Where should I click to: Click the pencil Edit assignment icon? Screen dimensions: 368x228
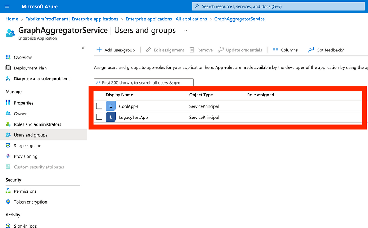point(148,50)
